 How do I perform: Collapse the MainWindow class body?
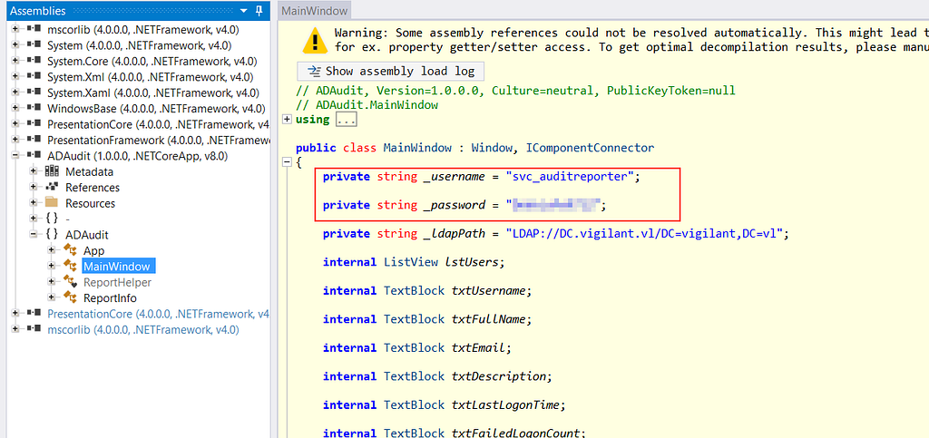click(287, 161)
